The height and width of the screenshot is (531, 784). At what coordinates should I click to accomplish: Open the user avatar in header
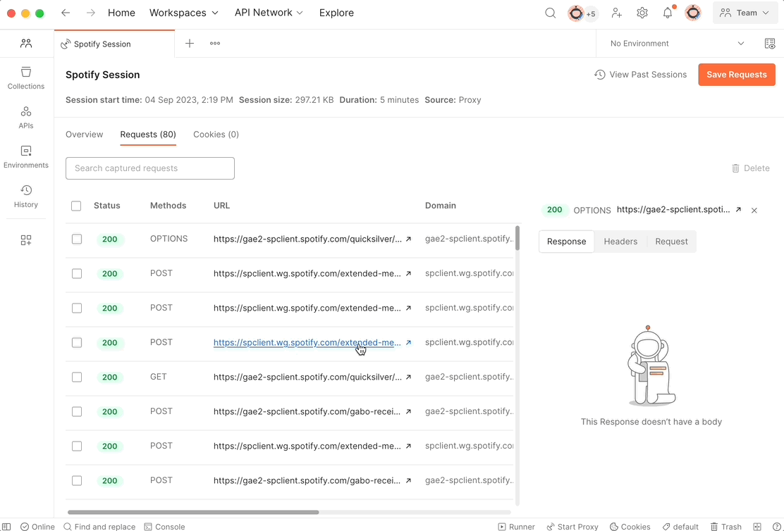click(692, 13)
